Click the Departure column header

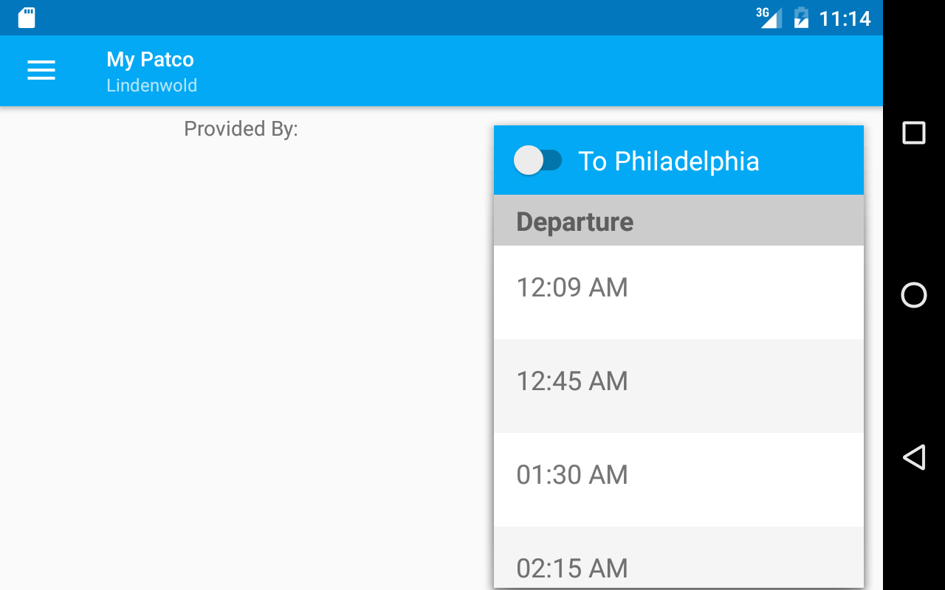tap(574, 221)
